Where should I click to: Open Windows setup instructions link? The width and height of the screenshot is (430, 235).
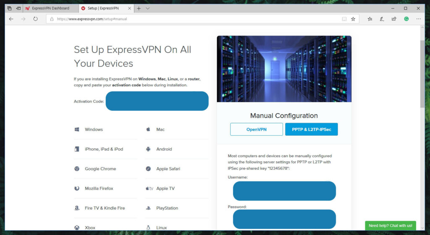94,129
